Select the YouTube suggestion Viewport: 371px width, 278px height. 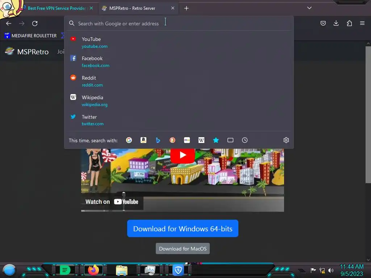click(x=179, y=43)
